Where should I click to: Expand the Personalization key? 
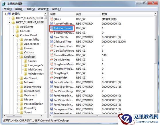click(18, 104)
